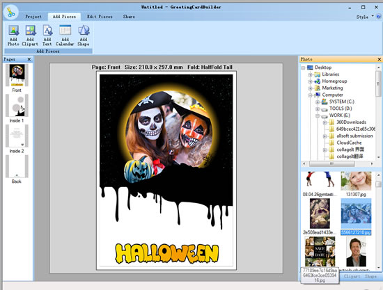Select the Libraries folder in the tree

(x=331, y=74)
